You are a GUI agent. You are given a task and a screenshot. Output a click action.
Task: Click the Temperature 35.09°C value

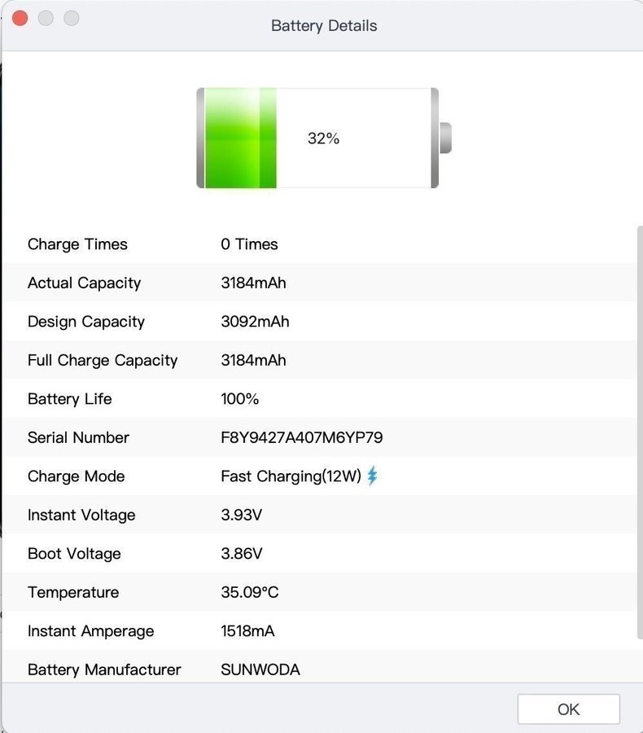(249, 592)
